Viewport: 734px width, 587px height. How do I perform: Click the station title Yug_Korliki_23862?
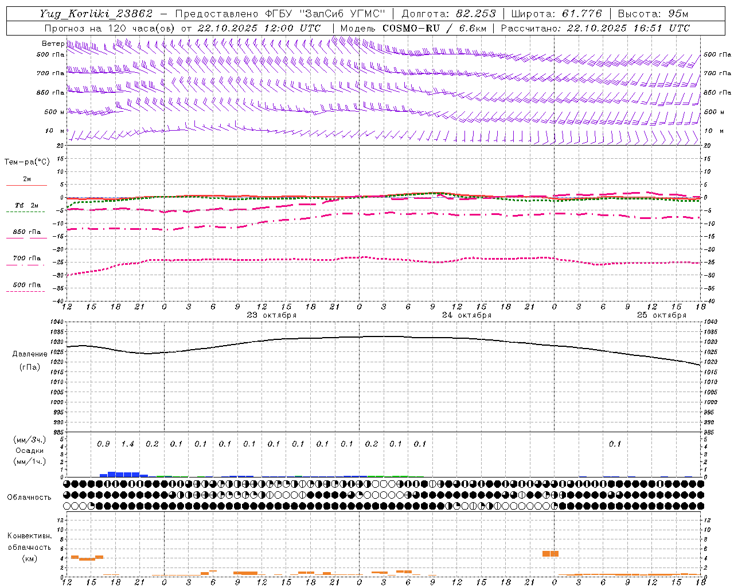(96, 14)
